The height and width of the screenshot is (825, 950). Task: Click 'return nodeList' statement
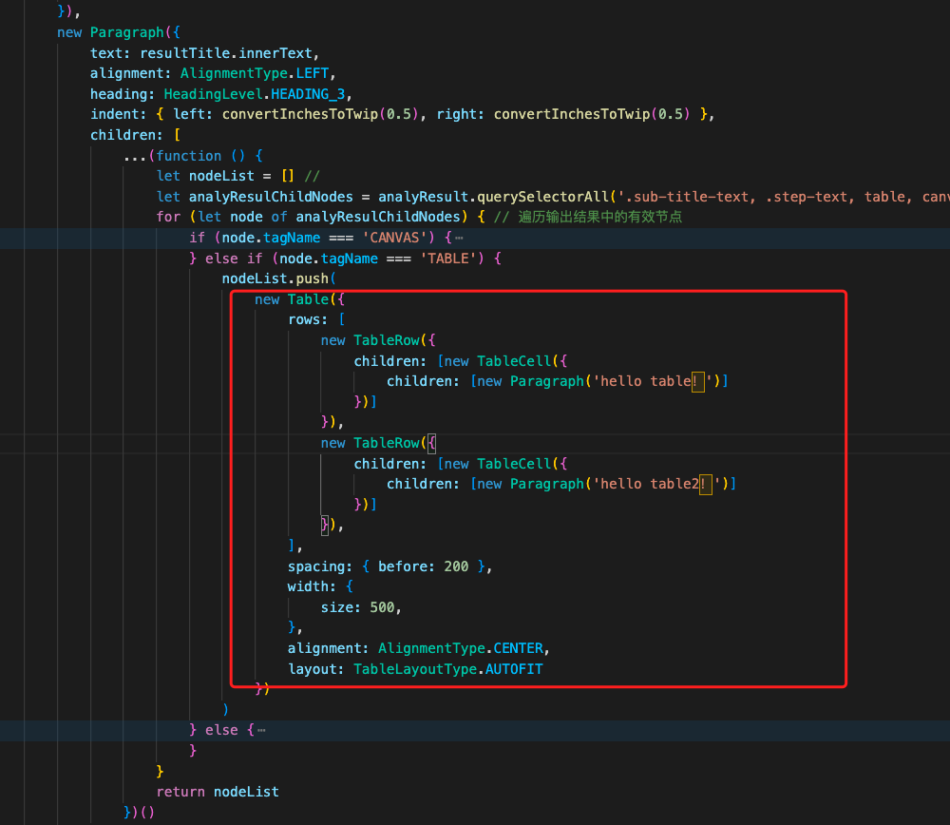tap(218, 792)
